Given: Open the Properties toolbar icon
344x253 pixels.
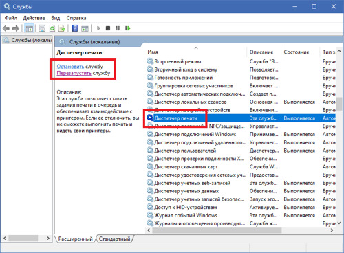Looking at the screenshot, I should (42, 28).
